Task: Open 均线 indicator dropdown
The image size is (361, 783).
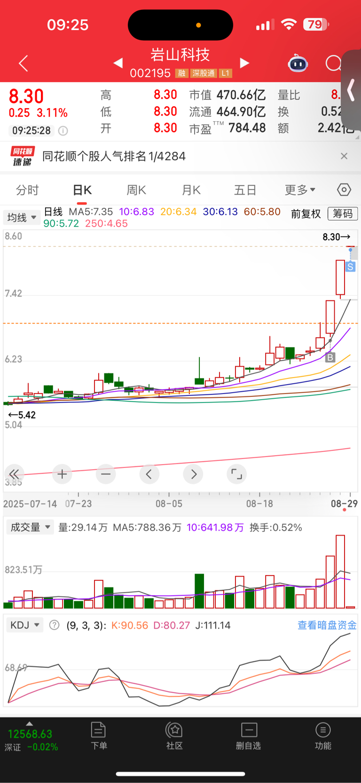Action: [x=22, y=217]
